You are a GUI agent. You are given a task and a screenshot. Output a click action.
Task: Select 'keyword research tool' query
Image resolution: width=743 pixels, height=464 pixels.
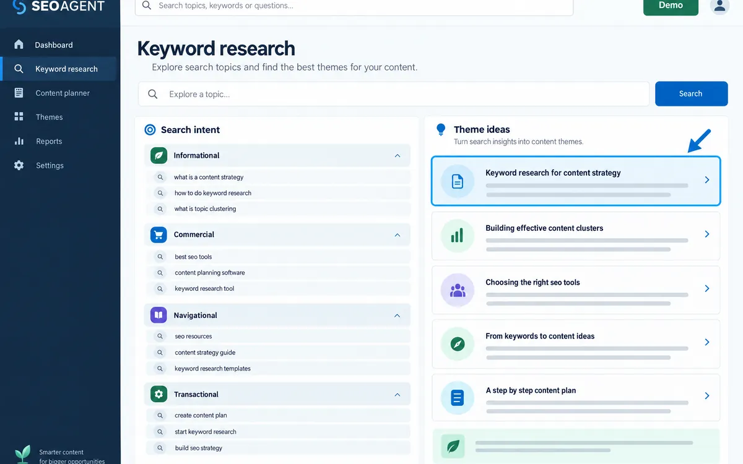[x=279, y=289]
